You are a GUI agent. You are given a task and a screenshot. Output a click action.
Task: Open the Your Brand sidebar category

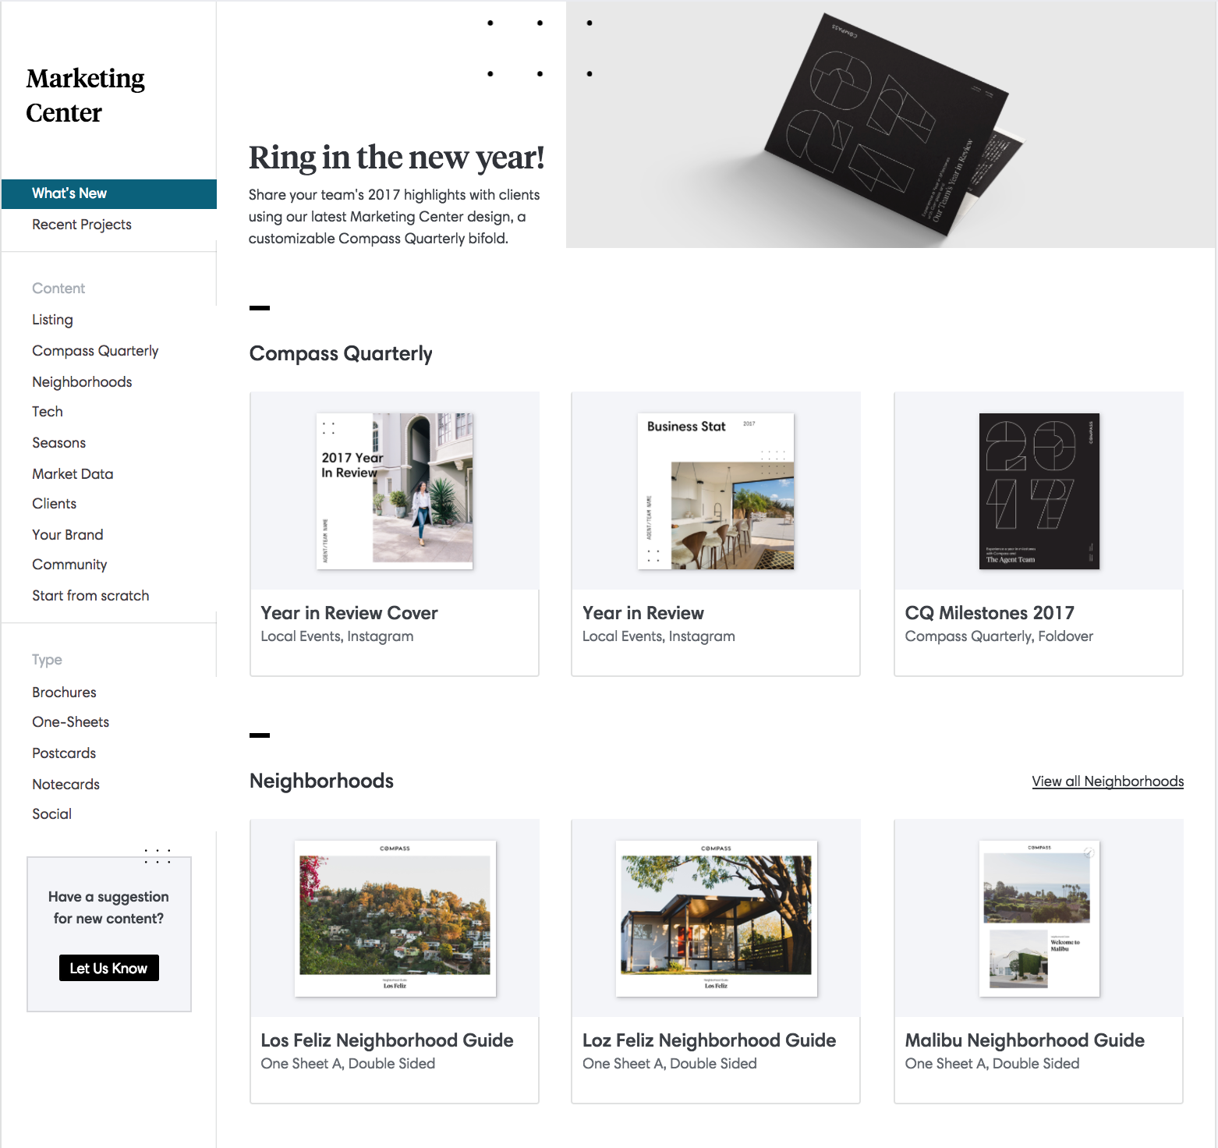click(68, 535)
